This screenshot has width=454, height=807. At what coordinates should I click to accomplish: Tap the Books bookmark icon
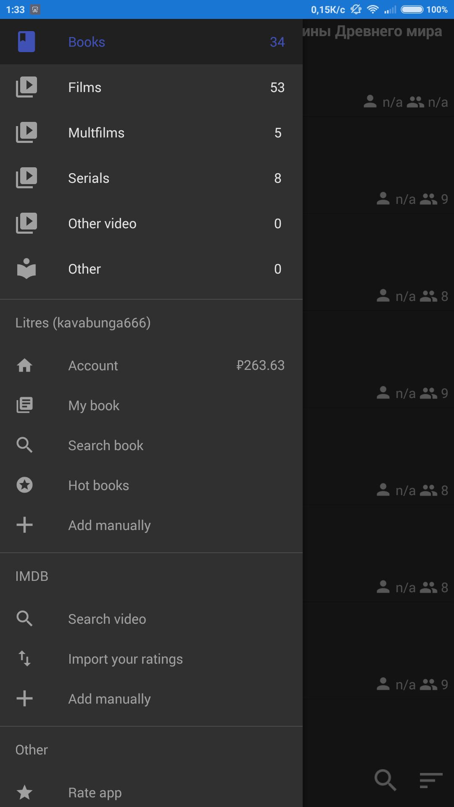point(26,42)
